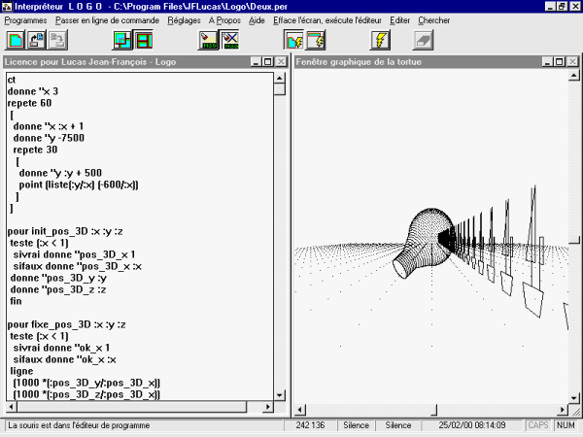Click the grayed-out eraser icon in toolbar
Viewport: 583px width, 437px height.
(423, 41)
